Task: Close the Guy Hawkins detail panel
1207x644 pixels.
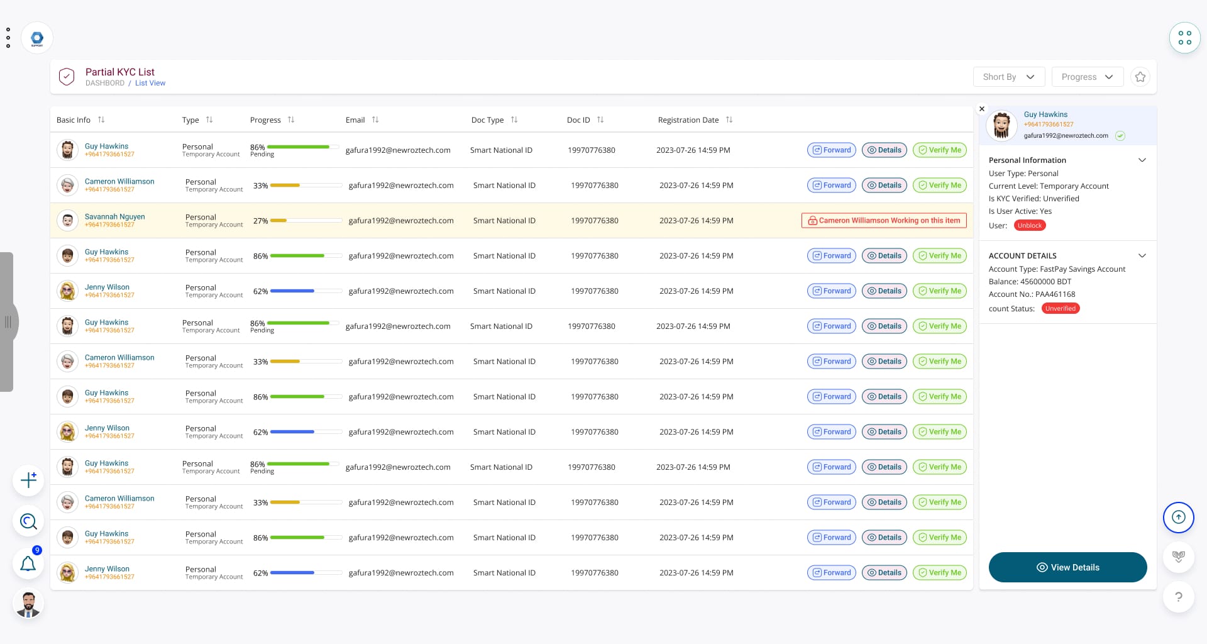Action: click(x=982, y=109)
